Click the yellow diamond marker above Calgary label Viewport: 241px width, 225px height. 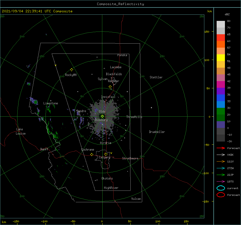point(106,154)
